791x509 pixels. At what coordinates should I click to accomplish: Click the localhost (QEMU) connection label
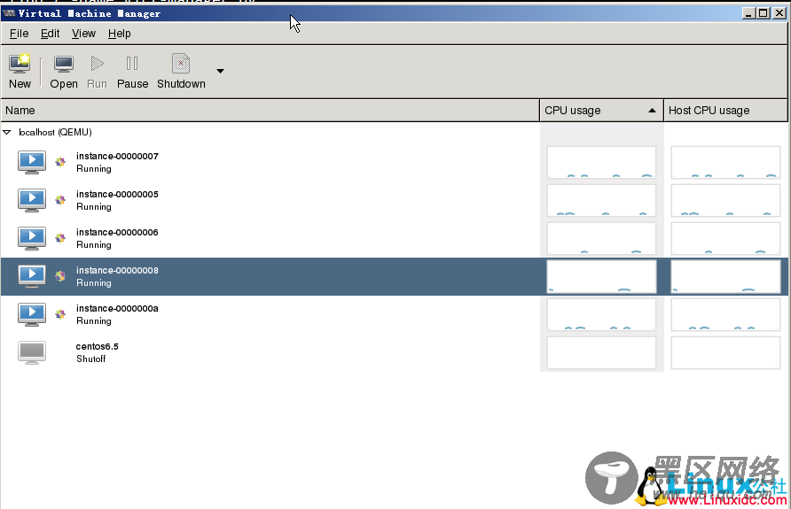[x=55, y=133]
